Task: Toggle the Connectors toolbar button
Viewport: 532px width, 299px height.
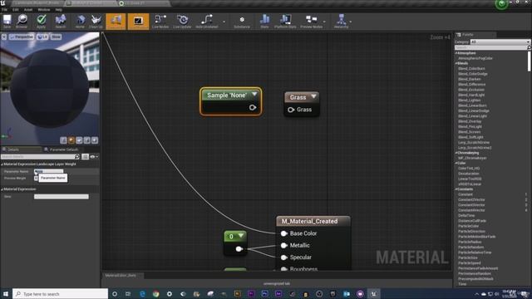Action: (x=116, y=22)
